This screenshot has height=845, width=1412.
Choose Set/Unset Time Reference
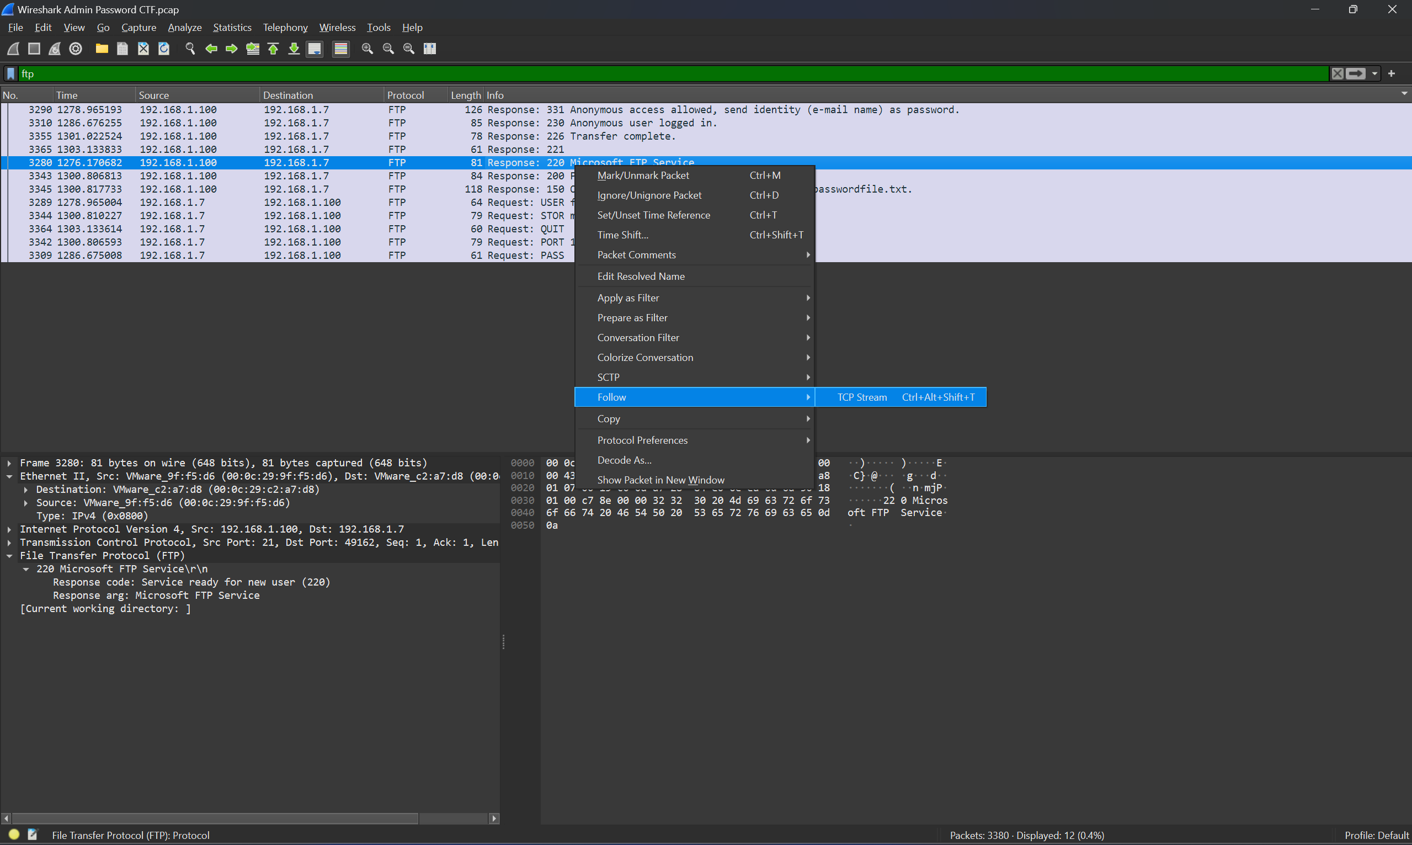695,215
